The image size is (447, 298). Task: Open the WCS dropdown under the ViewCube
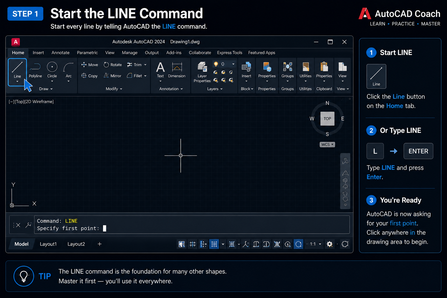pyautogui.click(x=327, y=144)
